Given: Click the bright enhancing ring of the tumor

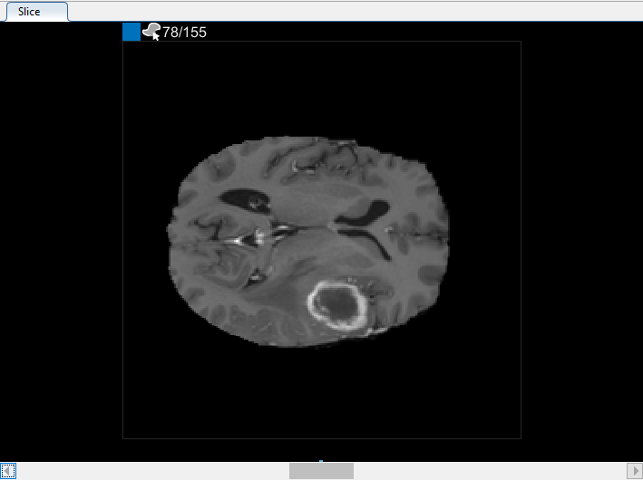Looking at the screenshot, I should [312, 305].
